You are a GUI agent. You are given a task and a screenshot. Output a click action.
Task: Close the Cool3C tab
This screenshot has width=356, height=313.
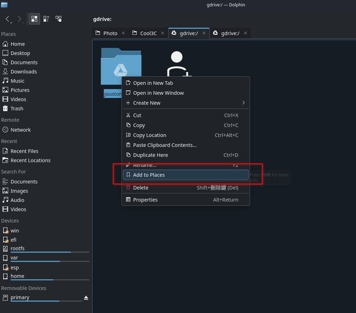[x=162, y=33]
